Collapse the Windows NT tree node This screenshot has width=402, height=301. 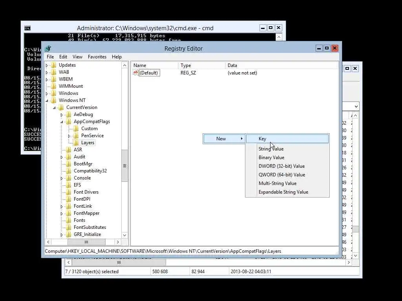click(x=47, y=101)
